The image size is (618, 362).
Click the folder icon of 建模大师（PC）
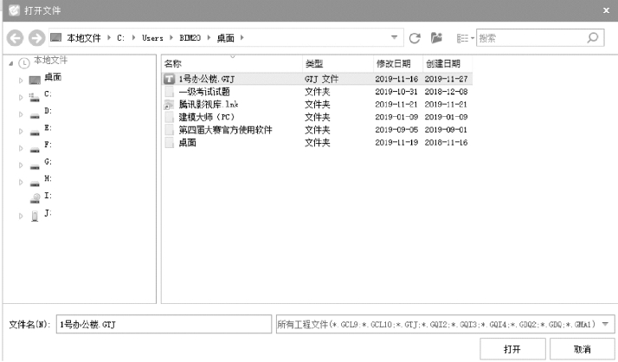(x=169, y=117)
